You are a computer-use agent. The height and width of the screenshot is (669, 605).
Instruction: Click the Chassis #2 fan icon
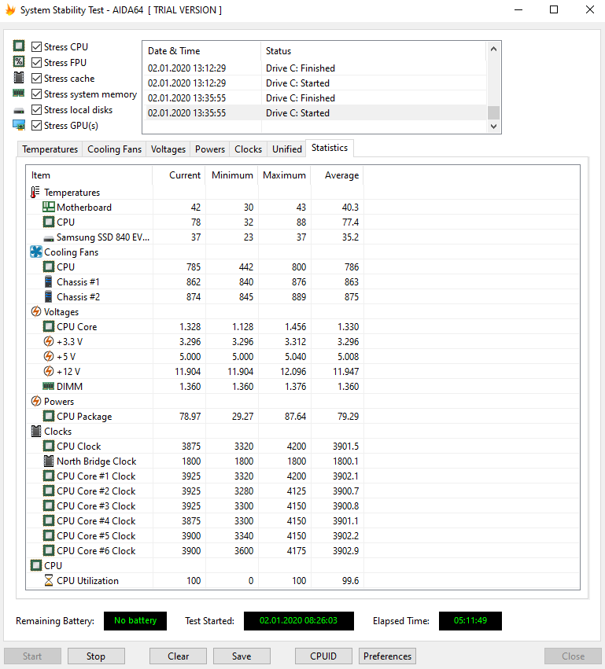tap(49, 296)
